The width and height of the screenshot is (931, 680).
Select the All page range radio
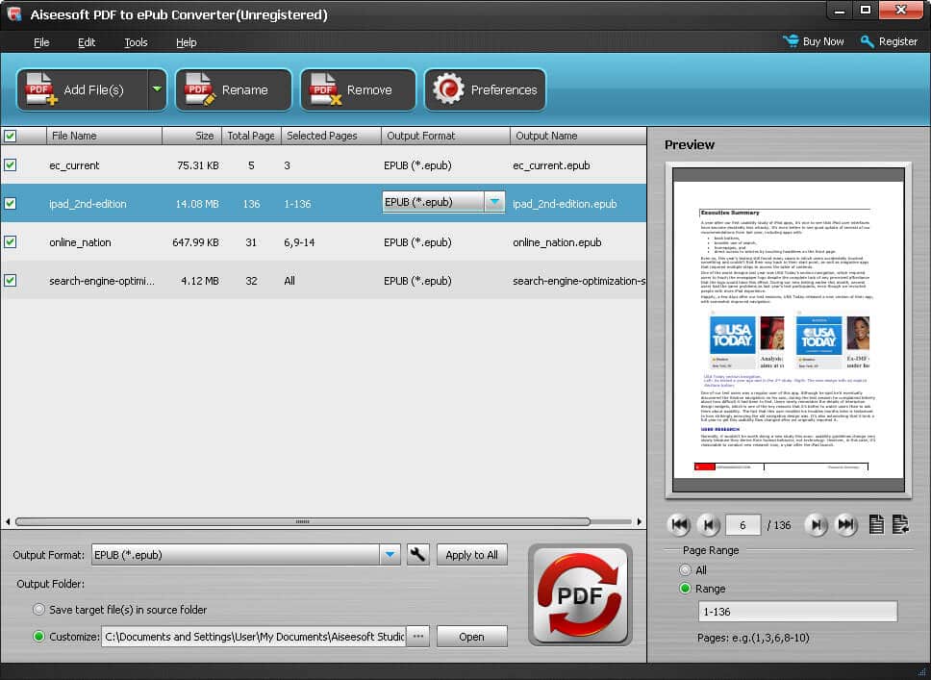click(x=685, y=569)
